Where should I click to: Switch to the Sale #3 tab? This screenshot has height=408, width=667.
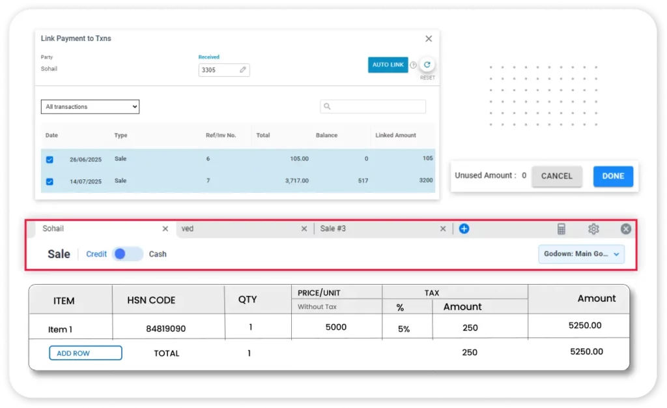pos(378,229)
